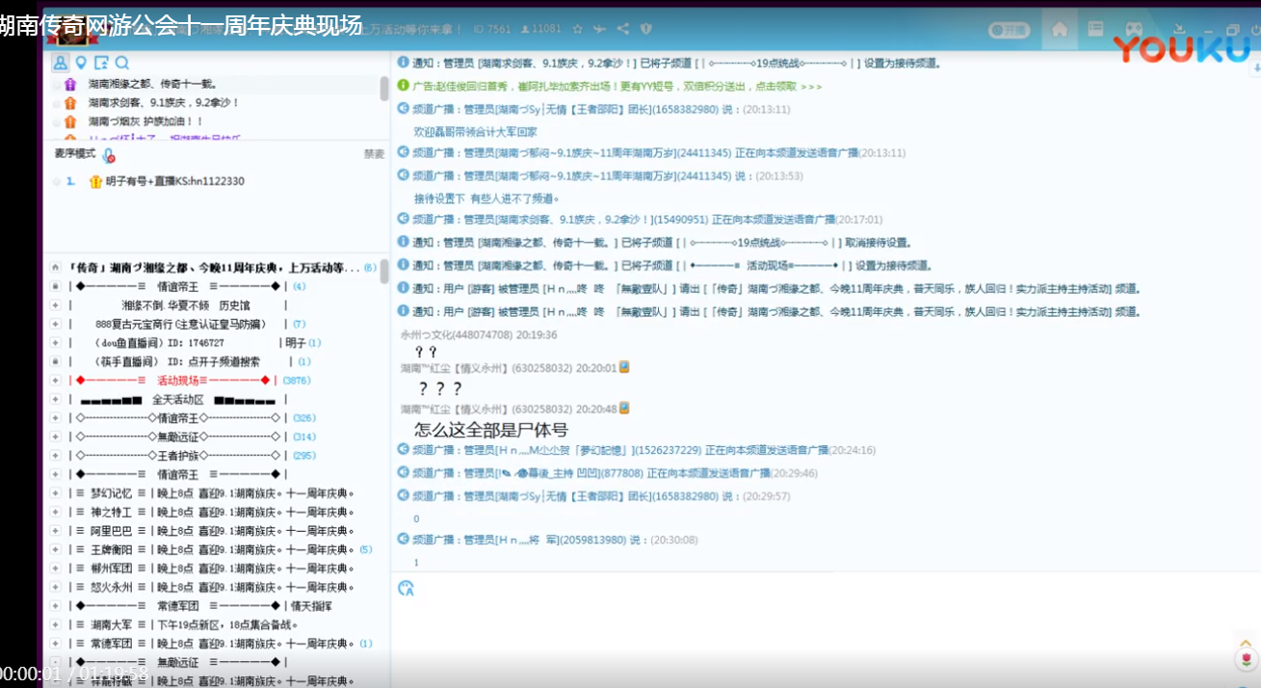Expand the 888复古元宝商行 channel

(x=57, y=324)
